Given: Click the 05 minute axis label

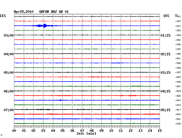Looking at the screenshot, I should [62, 131].
